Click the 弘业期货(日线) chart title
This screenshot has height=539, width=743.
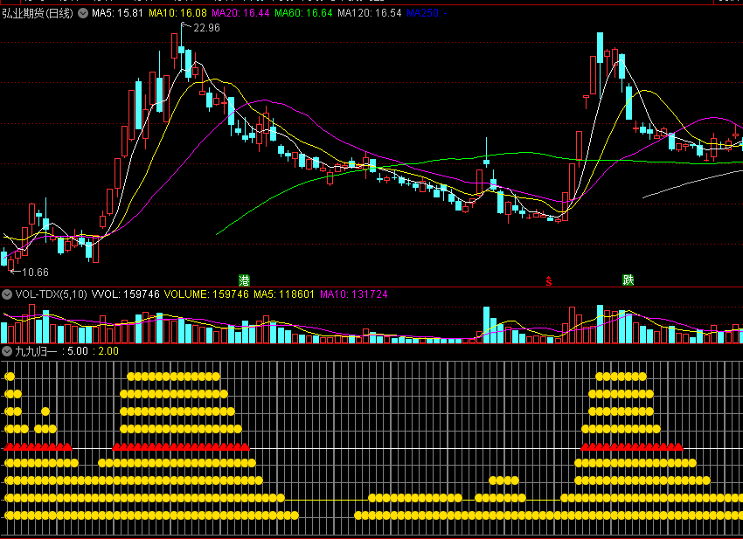pos(38,13)
